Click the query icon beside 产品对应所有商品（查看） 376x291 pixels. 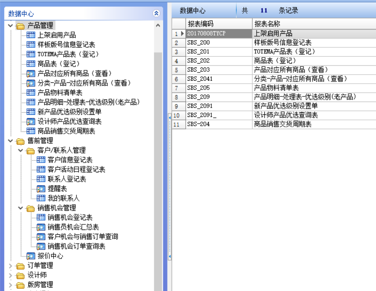[x=31, y=73]
